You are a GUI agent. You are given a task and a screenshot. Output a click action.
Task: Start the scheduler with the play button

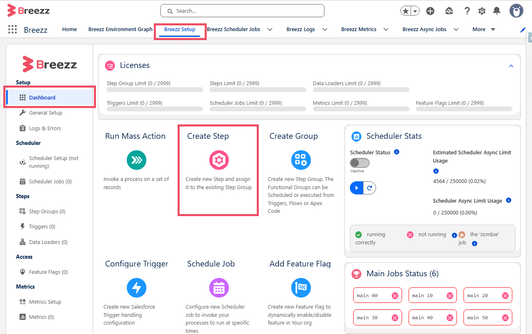tap(356, 188)
